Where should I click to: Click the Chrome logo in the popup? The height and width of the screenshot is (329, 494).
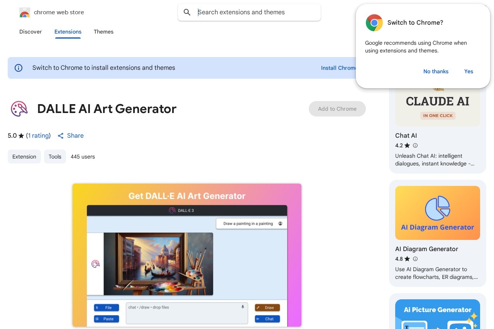coord(374,23)
